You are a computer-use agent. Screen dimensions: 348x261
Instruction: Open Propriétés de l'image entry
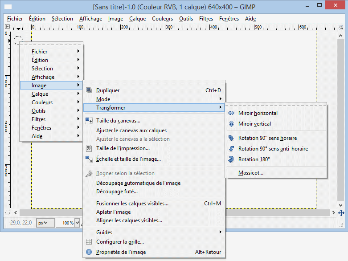point(154,252)
